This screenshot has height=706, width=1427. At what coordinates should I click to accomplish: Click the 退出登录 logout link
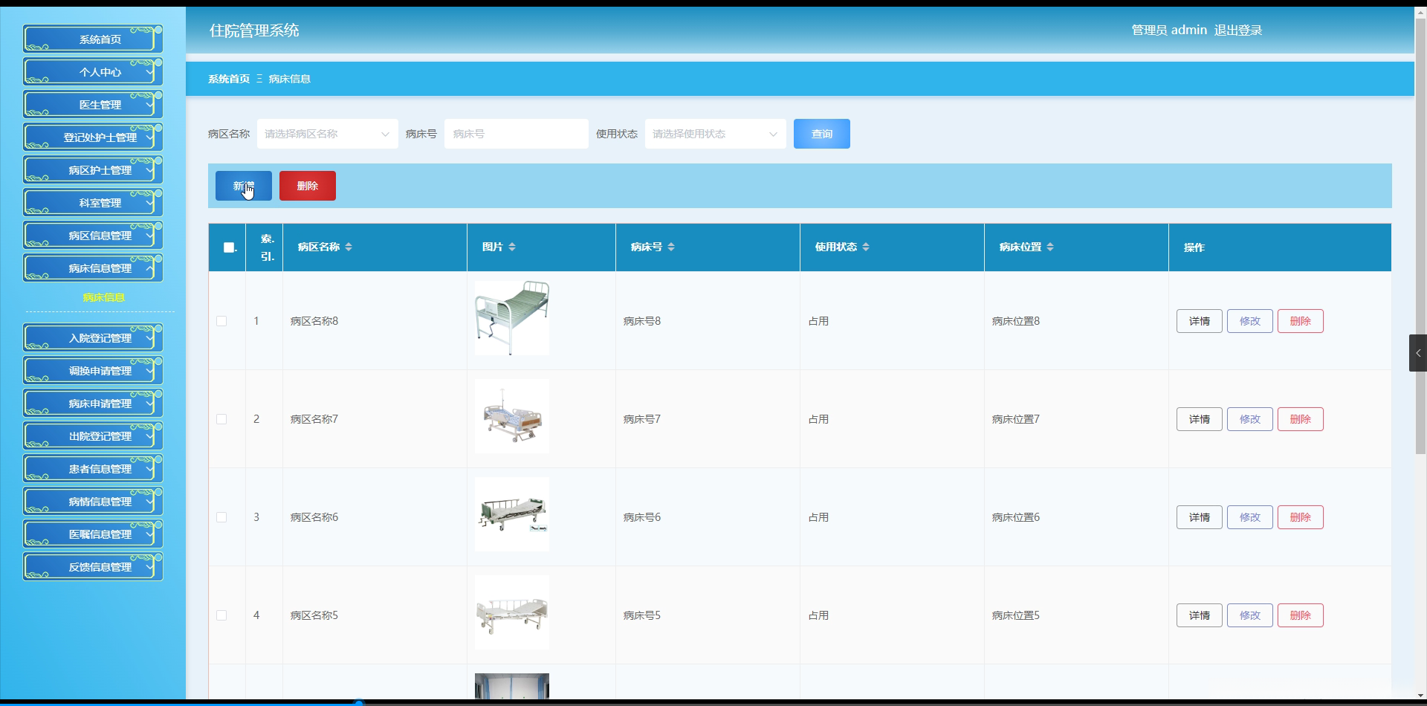1238,30
